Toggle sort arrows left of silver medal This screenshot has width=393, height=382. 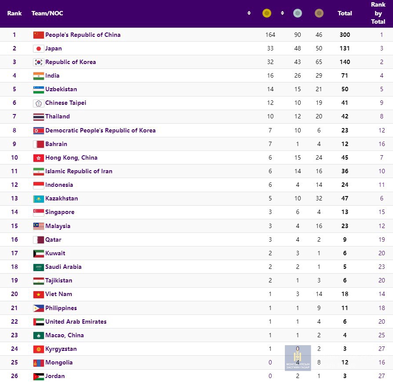[x=282, y=13]
